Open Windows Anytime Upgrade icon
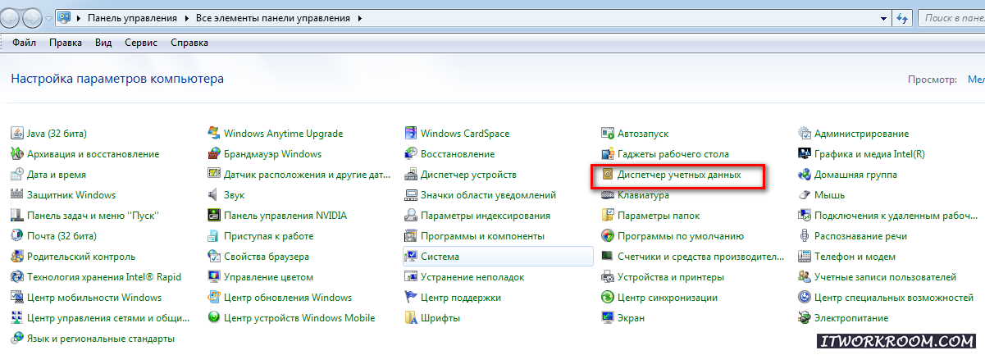 pyautogui.click(x=214, y=134)
